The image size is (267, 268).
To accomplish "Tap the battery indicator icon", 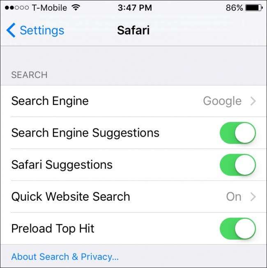I will [254, 8].
